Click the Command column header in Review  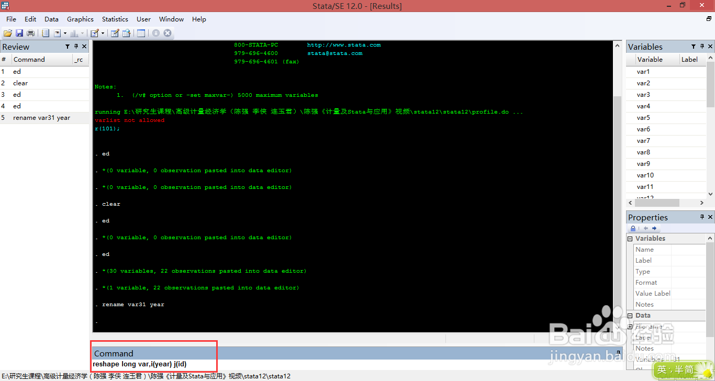point(42,60)
